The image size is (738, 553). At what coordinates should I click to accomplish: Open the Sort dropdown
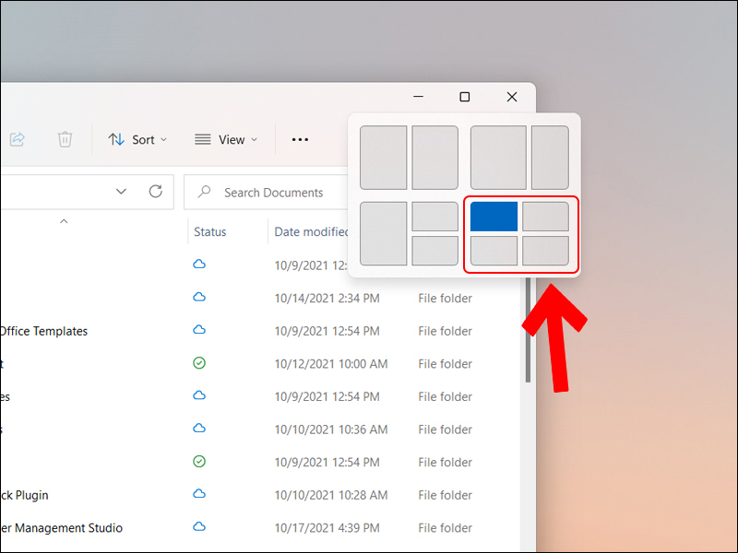pos(137,139)
